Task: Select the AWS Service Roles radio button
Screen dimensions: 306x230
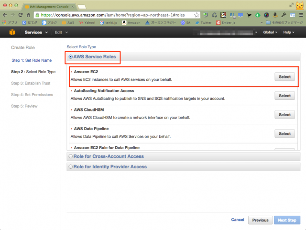Action: tap(70, 57)
